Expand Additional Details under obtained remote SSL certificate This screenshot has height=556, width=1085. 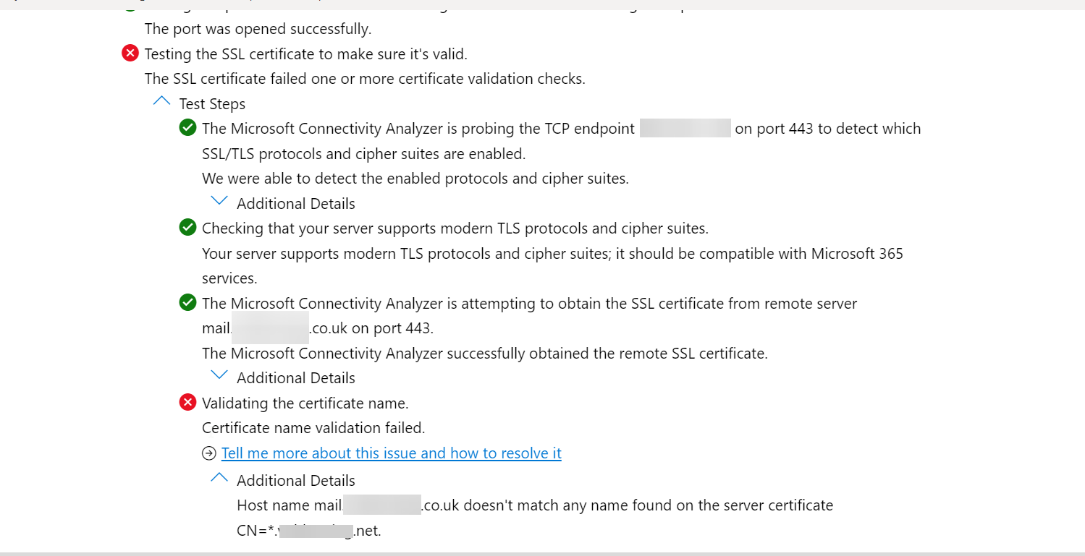[x=219, y=375]
